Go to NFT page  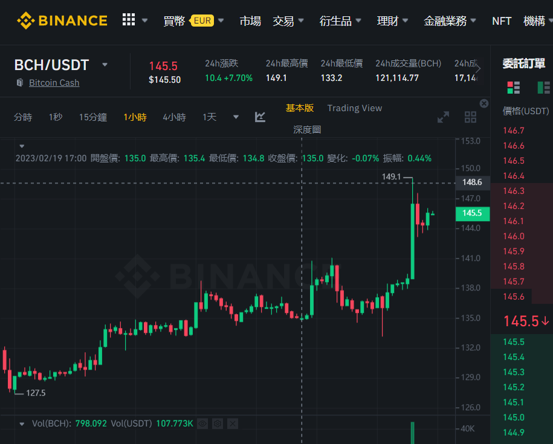pos(502,21)
